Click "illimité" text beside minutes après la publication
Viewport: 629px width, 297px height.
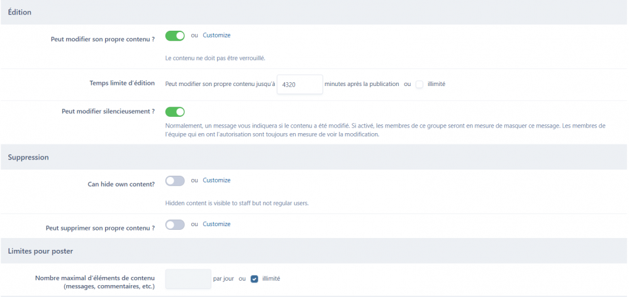pyautogui.click(x=437, y=84)
